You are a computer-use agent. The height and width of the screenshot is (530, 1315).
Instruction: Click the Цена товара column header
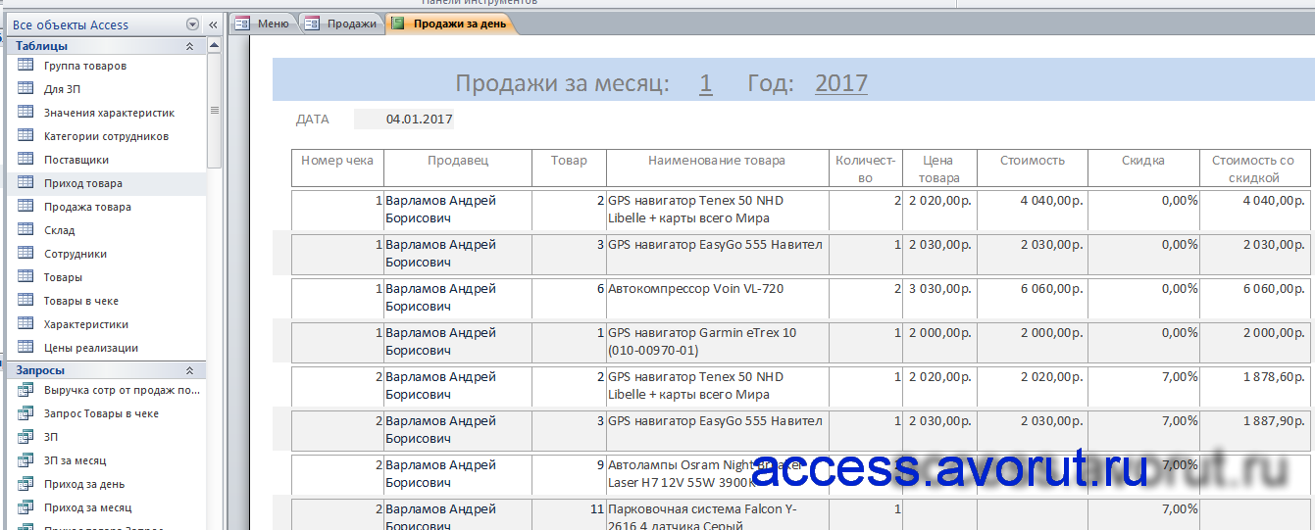point(939,168)
